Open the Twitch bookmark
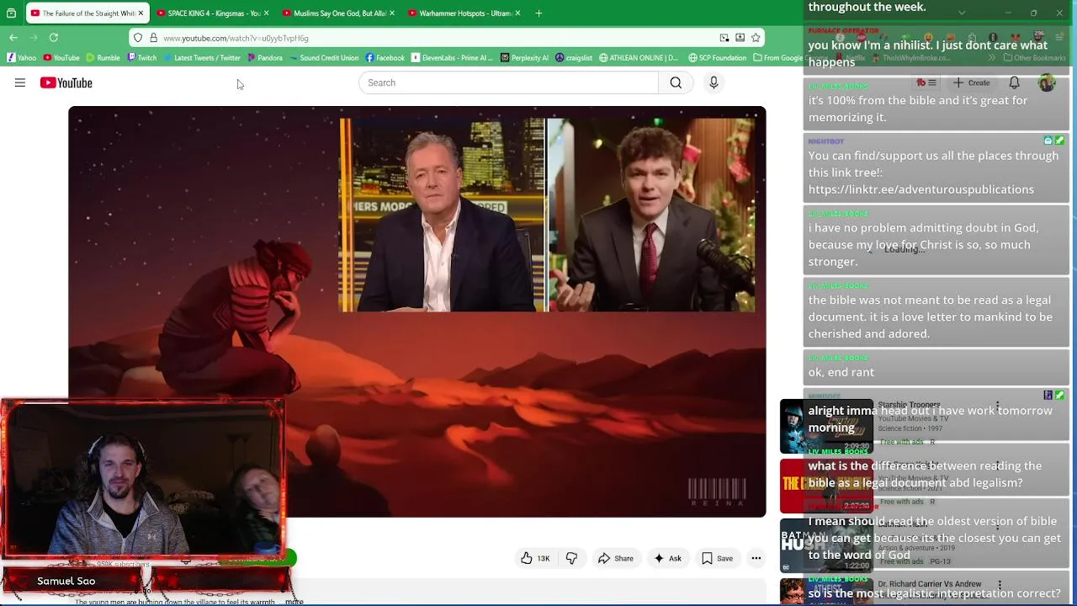Screen dimensions: 1077x606 pyautogui.click(x=142, y=58)
